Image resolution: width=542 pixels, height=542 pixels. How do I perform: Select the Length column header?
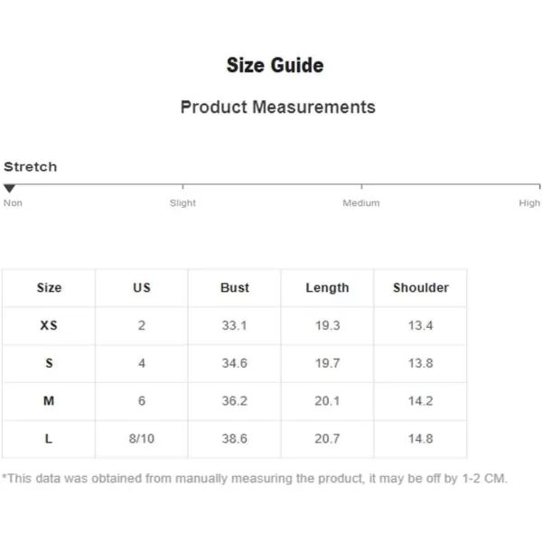click(327, 288)
